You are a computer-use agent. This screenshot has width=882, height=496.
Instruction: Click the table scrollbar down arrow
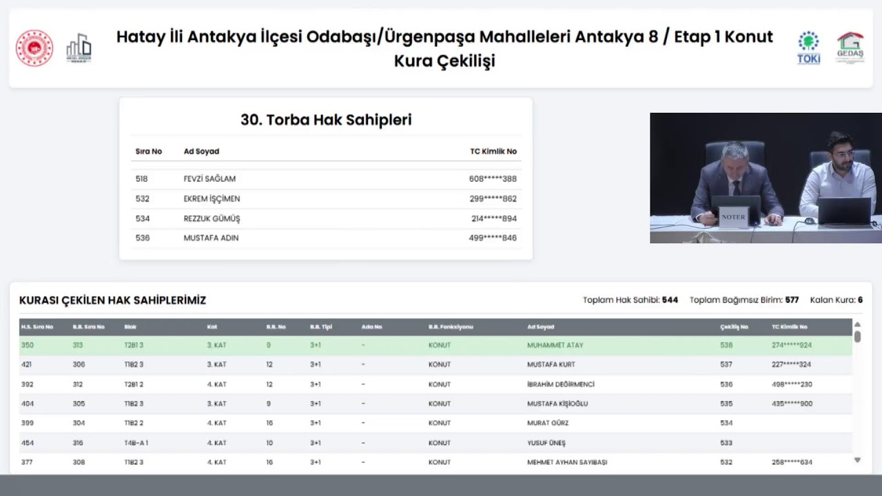tap(857, 459)
